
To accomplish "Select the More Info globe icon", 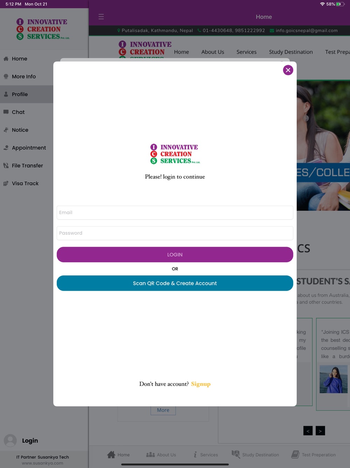I will pyautogui.click(x=6, y=76).
